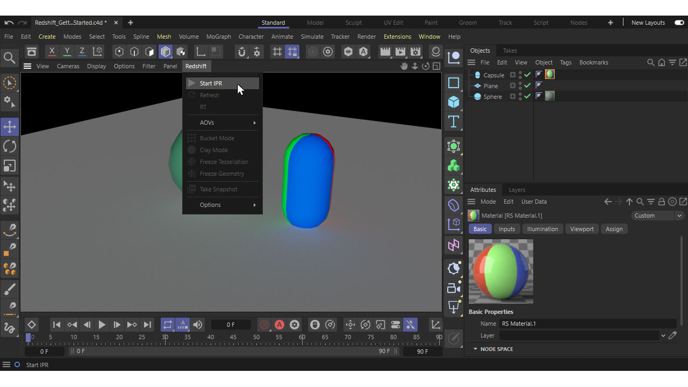Activate the Live Selection tool

9,82
